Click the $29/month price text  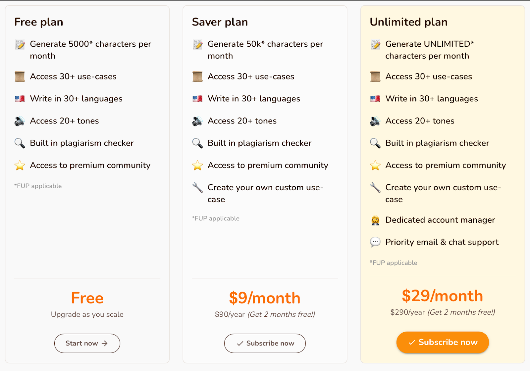coord(443,296)
